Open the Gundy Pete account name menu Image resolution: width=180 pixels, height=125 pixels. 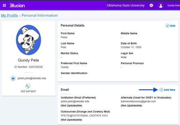click(173, 6)
